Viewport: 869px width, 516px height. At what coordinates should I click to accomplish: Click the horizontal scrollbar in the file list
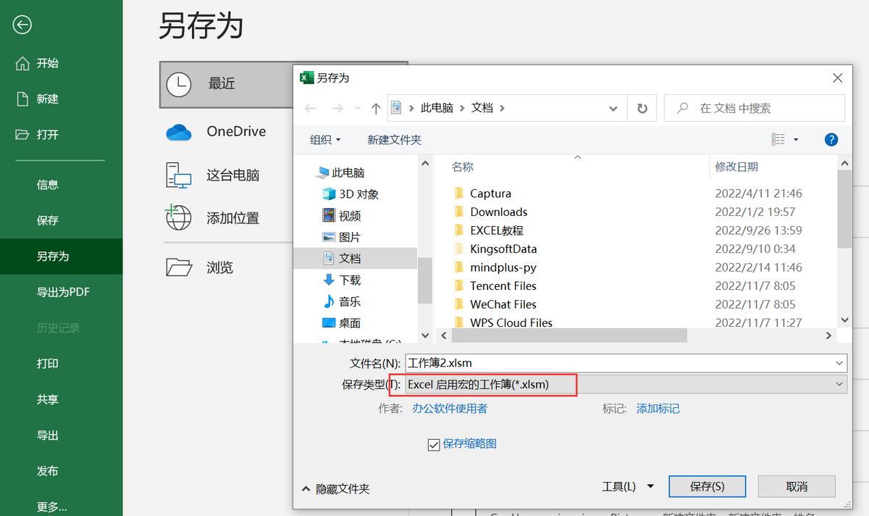[x=568, y=336]
